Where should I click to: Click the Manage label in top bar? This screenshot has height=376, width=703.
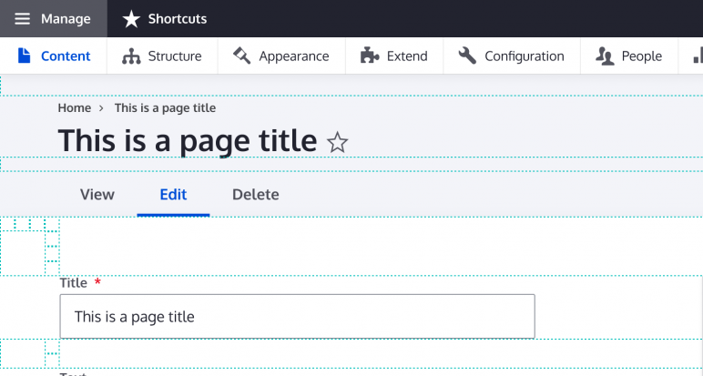[x=66, y=19]
